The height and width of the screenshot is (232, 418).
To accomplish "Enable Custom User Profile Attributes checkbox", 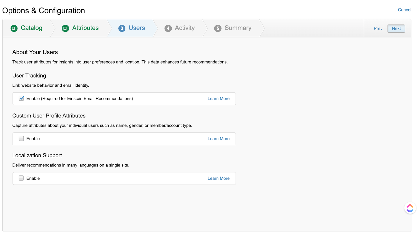I will click(21, 139).
